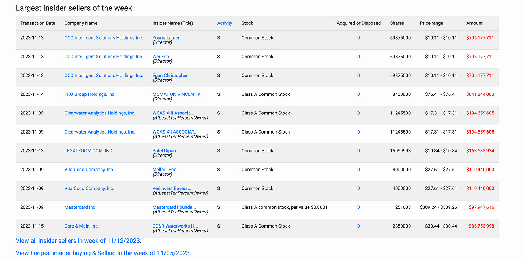View insider Egan Christopher's profile
The image size is (525, 261).
[170, 75]
